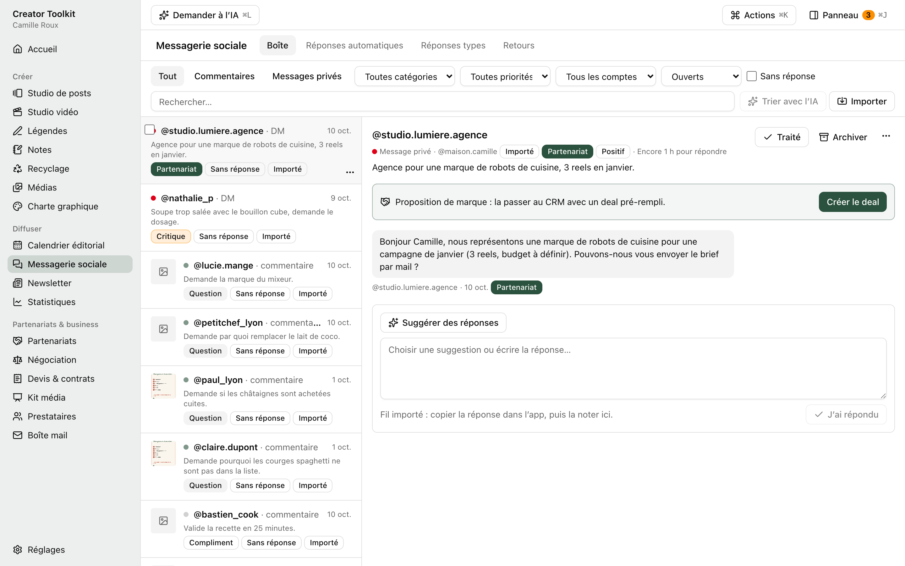Mark conversation as Traité
Image resolution: width=905 pixels, height=566 pixels.
[781, 137]
